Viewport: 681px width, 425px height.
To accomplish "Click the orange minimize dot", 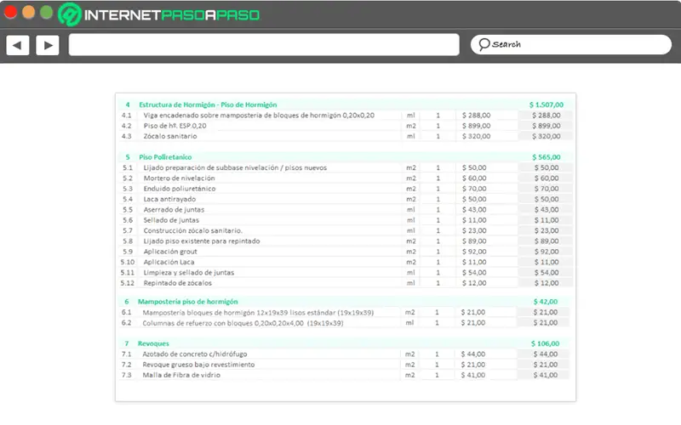I will (29, 12).
